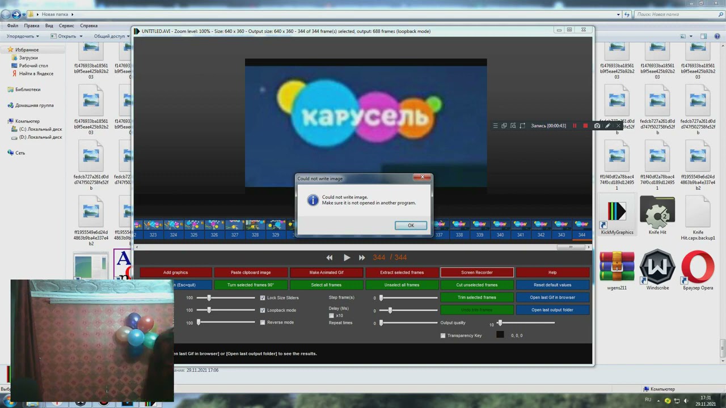Open Сервис menu in Explorer
The image size is (726, 408).
(x=66, y=25)
